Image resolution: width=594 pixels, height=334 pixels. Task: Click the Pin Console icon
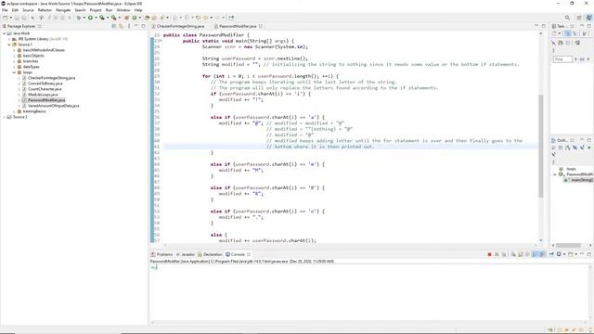551,254
